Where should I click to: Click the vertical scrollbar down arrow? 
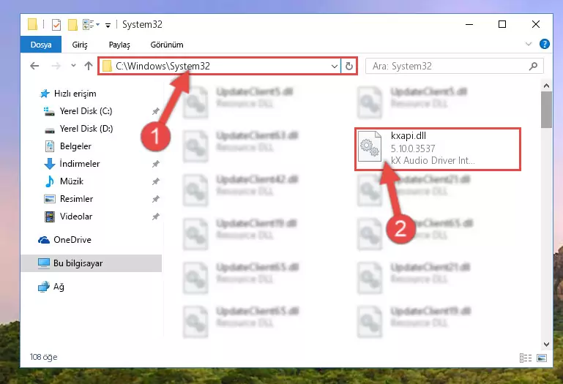[x=546, y=345]
